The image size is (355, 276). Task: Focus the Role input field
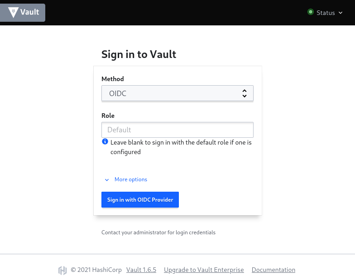pyautogui.click(x=177, y=130)
